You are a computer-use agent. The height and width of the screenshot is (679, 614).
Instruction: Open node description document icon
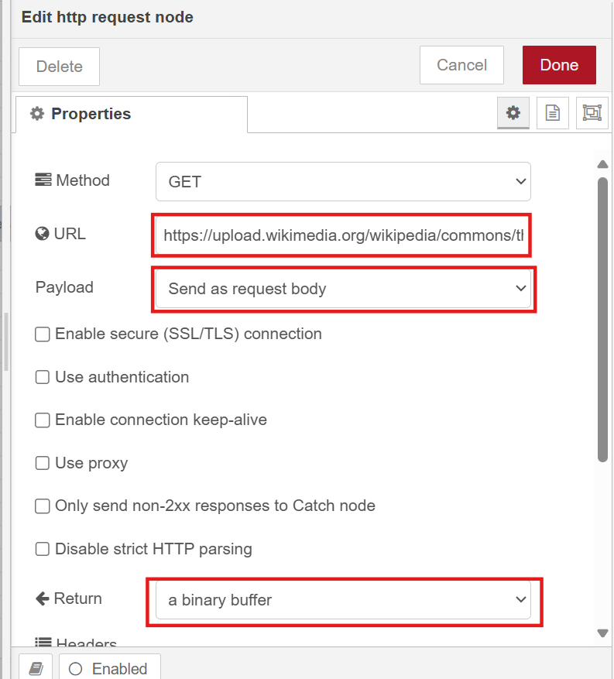[x=552, y=113]
